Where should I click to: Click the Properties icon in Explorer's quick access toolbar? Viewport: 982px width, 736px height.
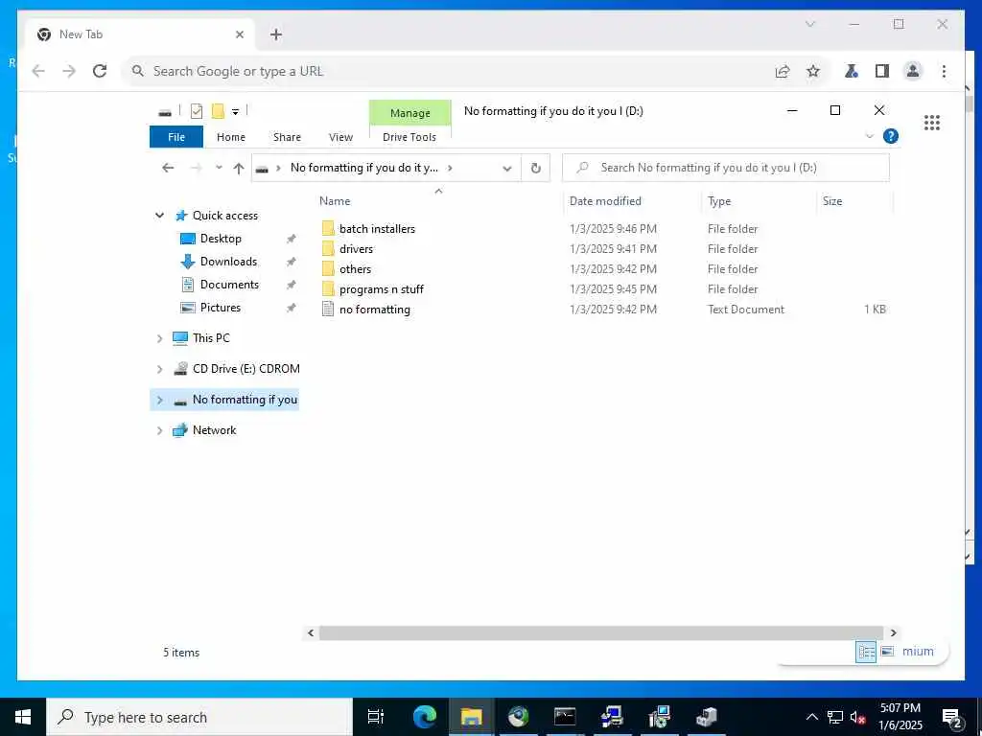tap(196, 111)
